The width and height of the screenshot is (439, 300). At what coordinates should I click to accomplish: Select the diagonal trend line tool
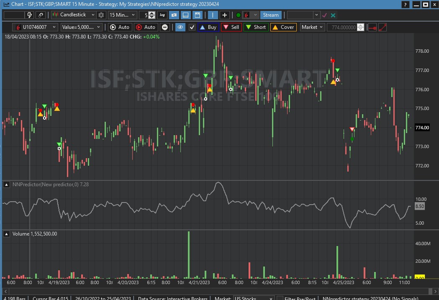(382, 27)
